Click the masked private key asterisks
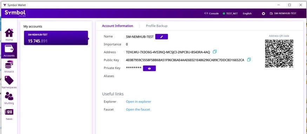Viewport: 307px width, 134px height. pyautogui.click(x=134, y=68)
